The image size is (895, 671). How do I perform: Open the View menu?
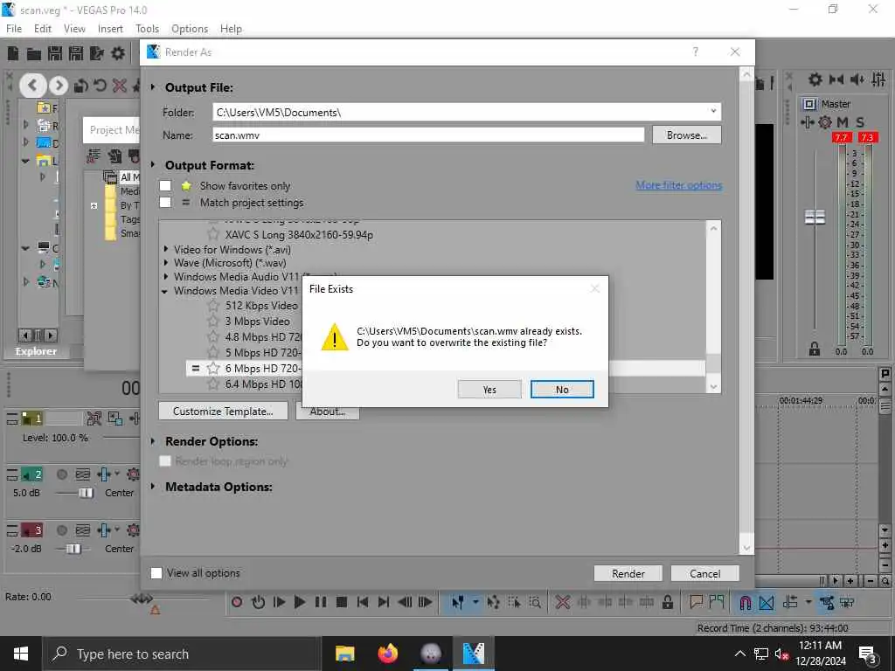click(x=74, y=29)
